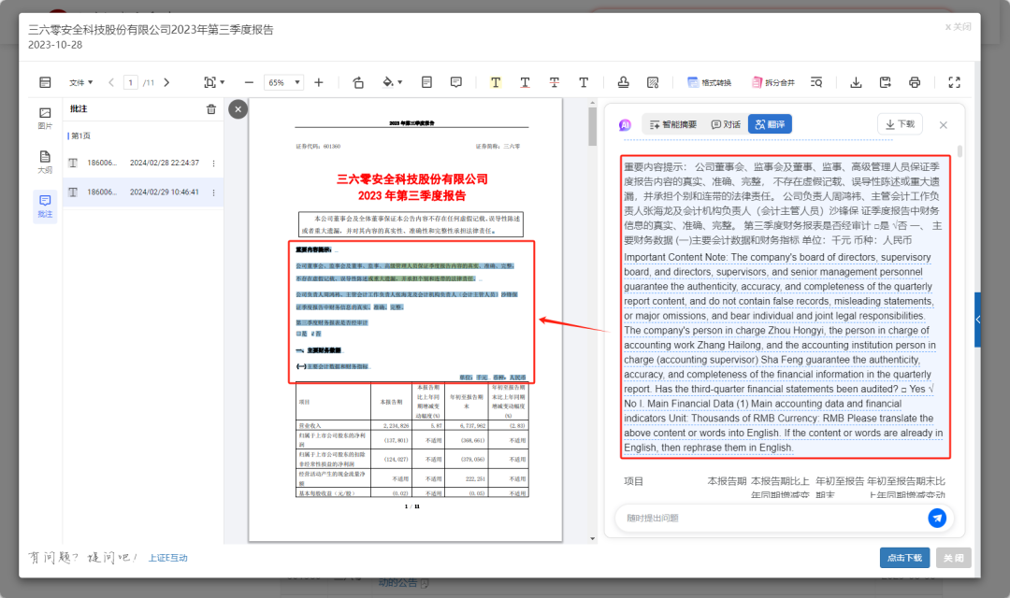Switch to the 智能摘要 tab
The image size is (1010, 598).
[671, 124]
